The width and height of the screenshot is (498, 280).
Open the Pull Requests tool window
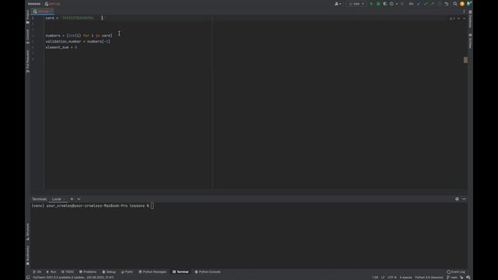coord(28,61)
